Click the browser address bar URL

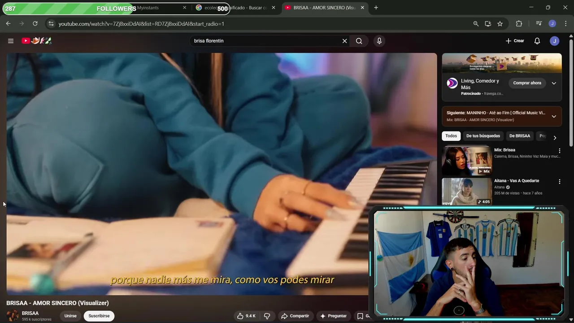pyautogui.click(x=141, y=24)
